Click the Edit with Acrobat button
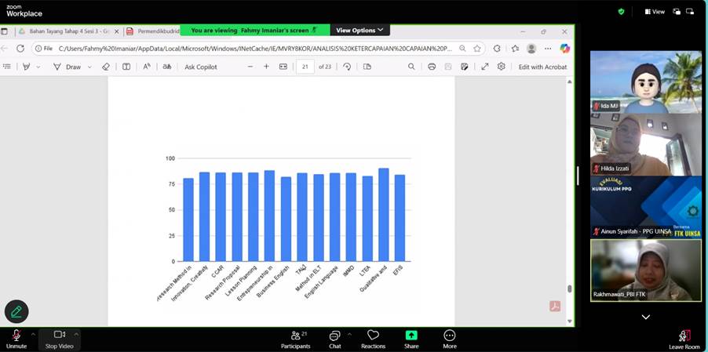 point(542,67)
